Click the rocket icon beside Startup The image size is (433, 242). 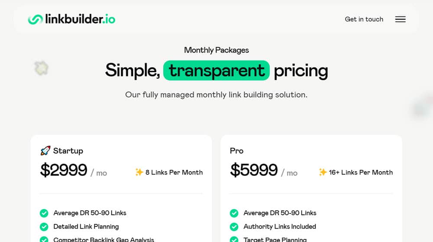[45, 150]
